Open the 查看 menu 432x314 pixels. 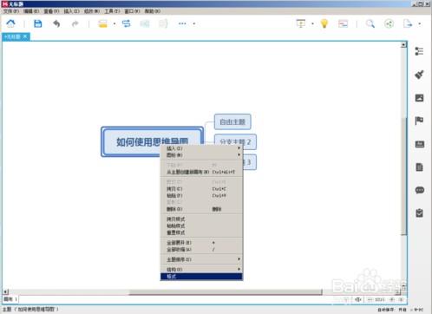click(x=51, y=11)
